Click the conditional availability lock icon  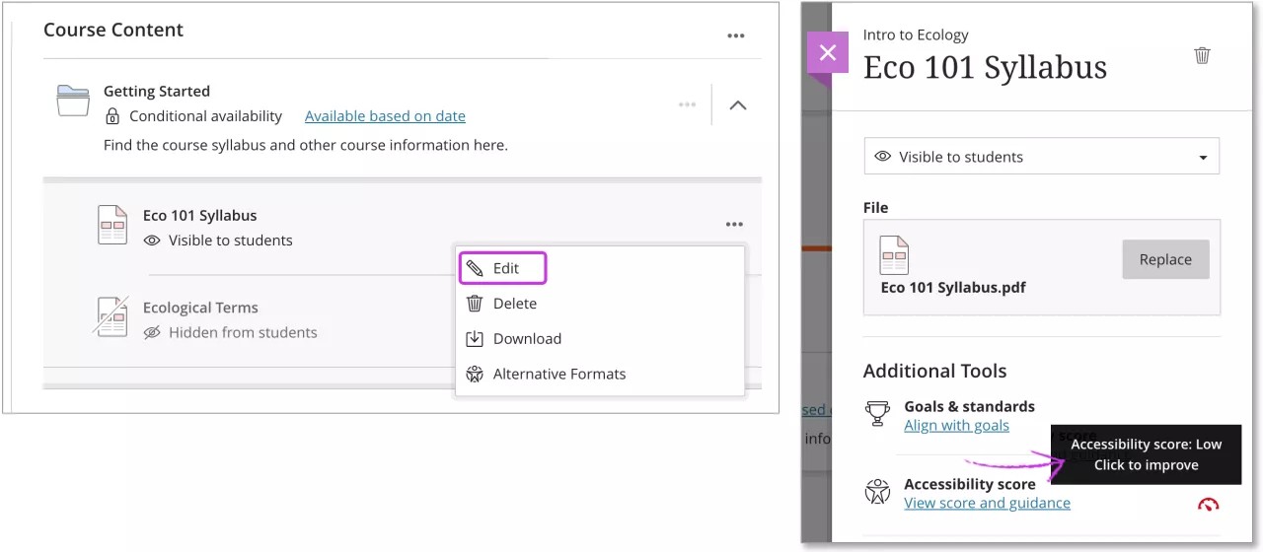112,116
